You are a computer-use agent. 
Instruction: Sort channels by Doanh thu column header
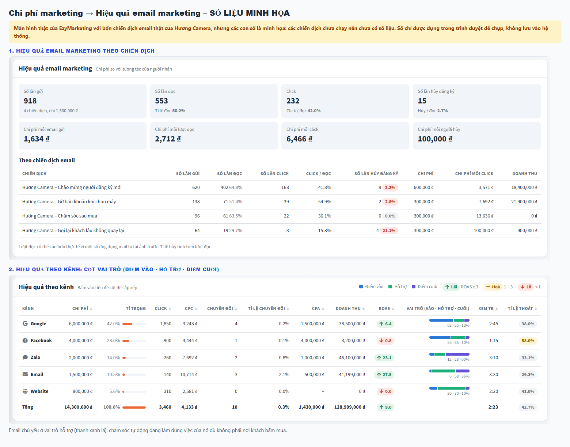click(350, 308)
